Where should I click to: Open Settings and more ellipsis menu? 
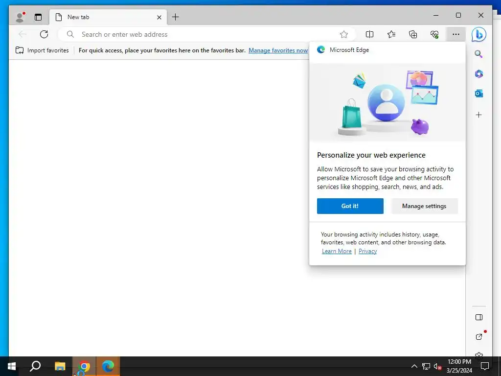[456, 34]
